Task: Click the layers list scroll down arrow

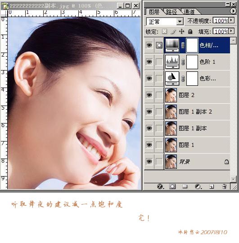Action: tap(233, 179)
